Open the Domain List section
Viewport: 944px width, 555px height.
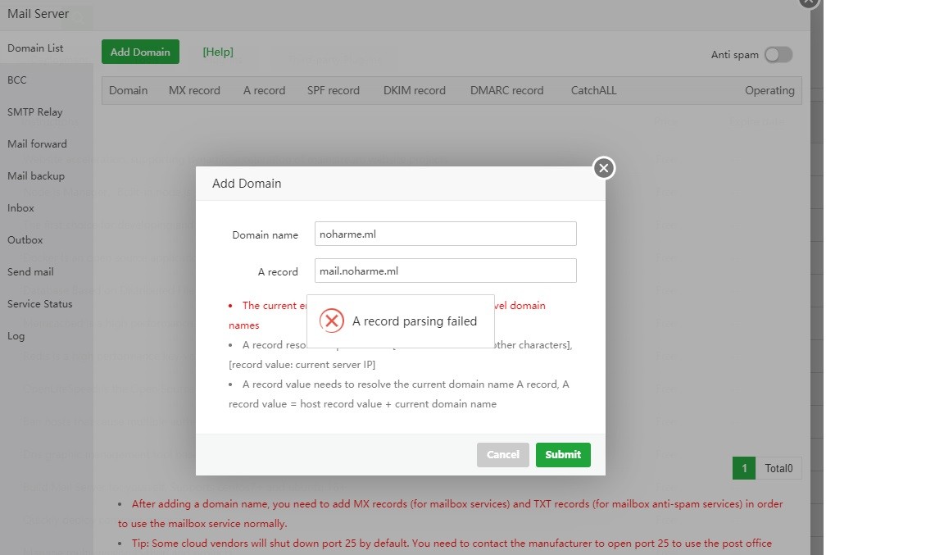coord(35,48)
